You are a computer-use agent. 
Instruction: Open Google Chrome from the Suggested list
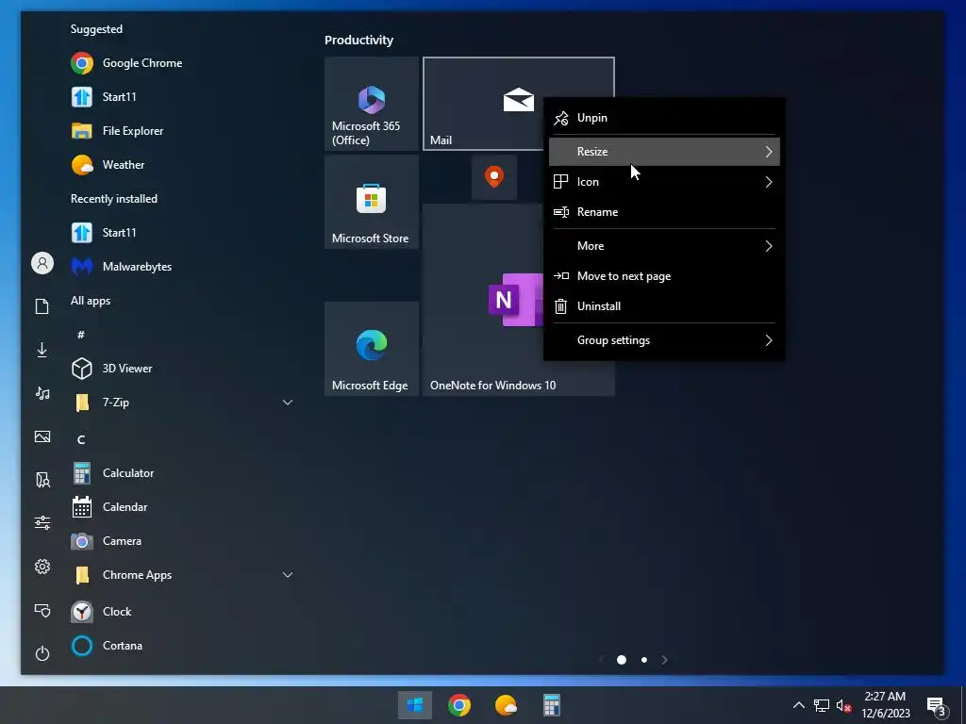pyautogui.click(x=126, y=63)
